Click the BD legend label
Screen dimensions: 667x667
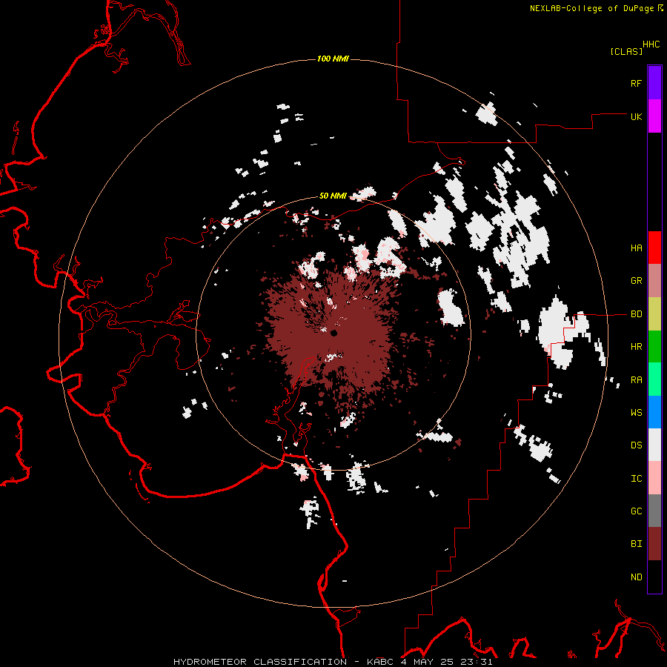tap(636, 314)
